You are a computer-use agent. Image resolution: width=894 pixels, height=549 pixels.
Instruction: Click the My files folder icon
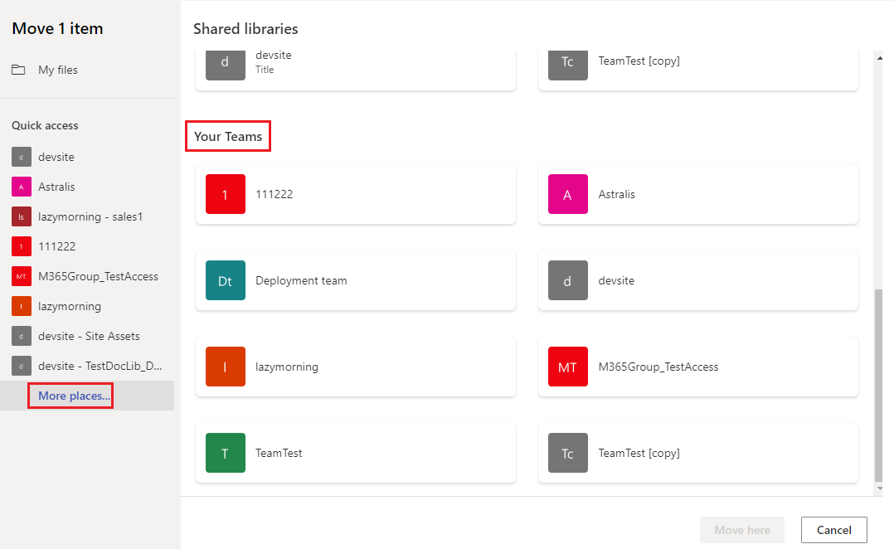18,70
